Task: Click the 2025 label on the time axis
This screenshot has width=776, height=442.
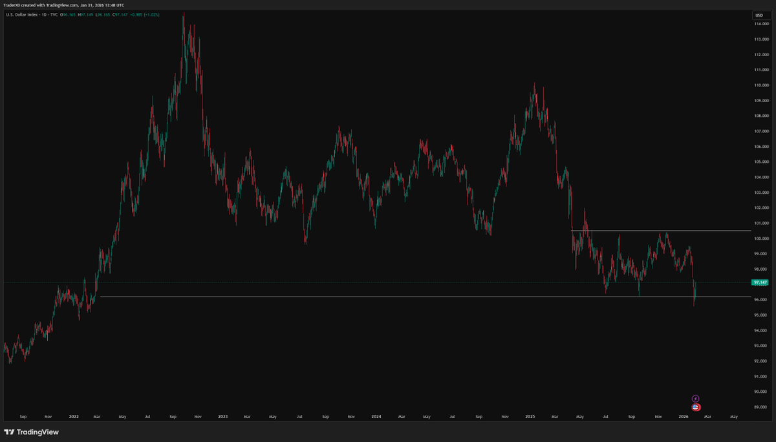Action: (x=530, y=417)
